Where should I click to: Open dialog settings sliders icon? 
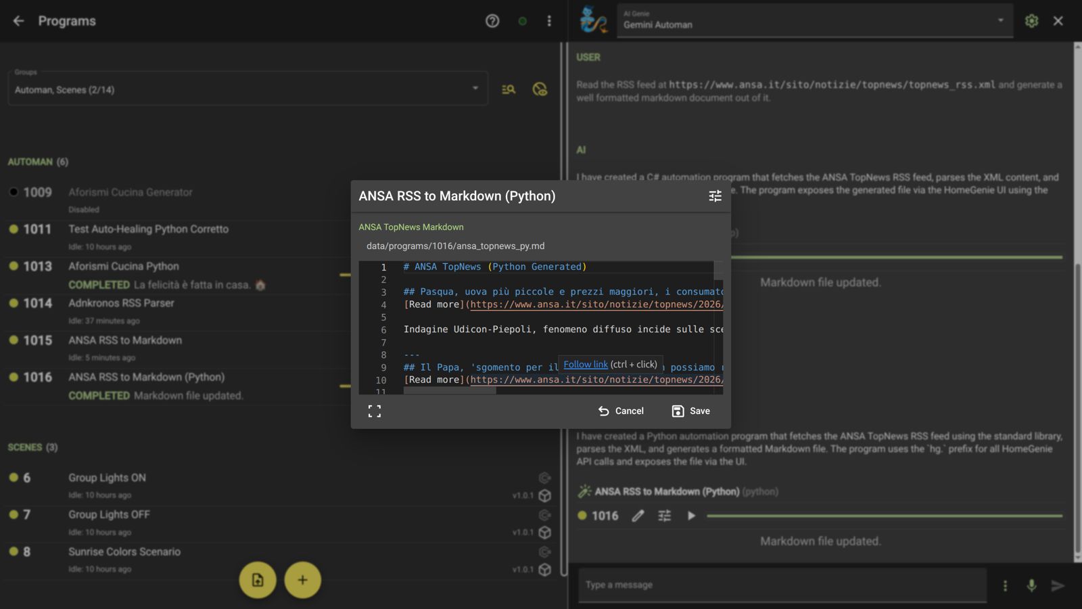coord(715,196)
